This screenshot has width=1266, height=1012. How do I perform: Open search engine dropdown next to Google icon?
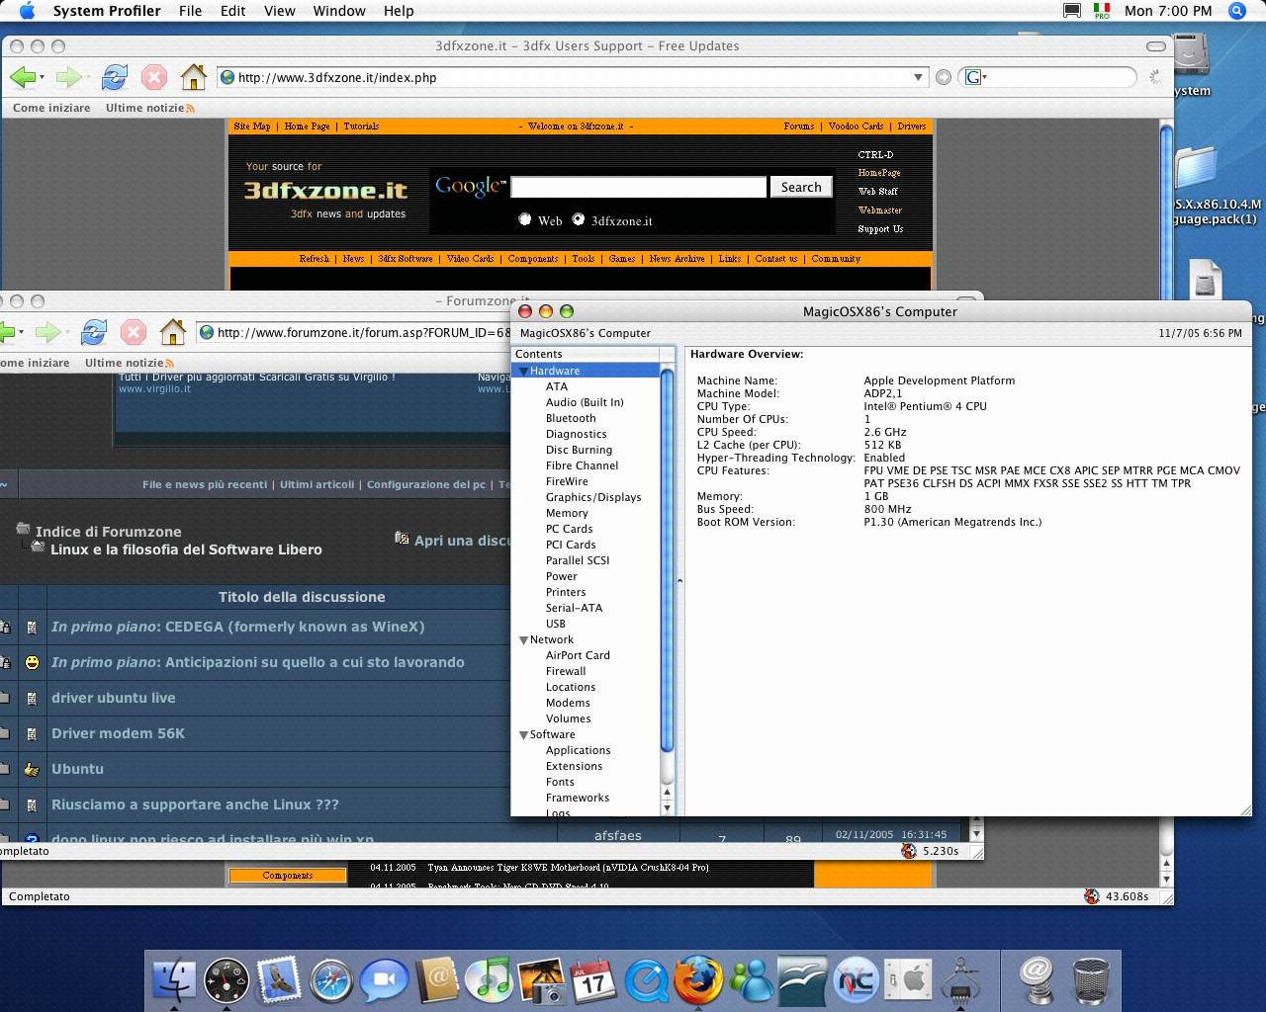pyautogui.click(x=985, y=77)
